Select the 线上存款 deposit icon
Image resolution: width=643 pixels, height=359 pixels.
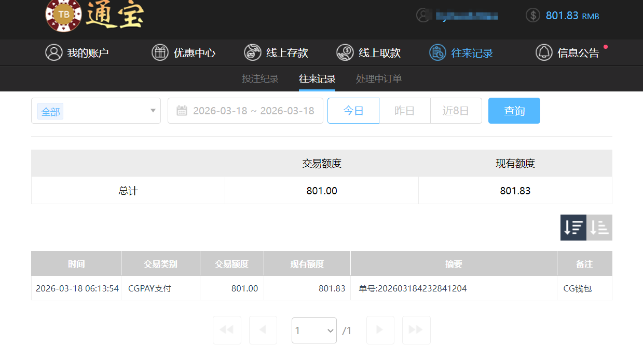252,52
